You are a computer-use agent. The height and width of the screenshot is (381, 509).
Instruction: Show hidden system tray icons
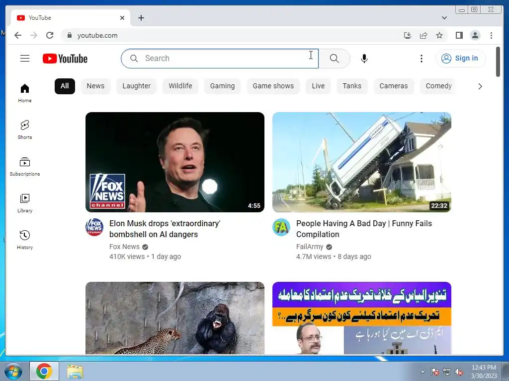click(x=423, y=372)
